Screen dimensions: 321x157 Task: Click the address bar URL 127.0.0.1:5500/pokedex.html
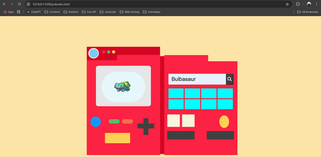(51, 4)
